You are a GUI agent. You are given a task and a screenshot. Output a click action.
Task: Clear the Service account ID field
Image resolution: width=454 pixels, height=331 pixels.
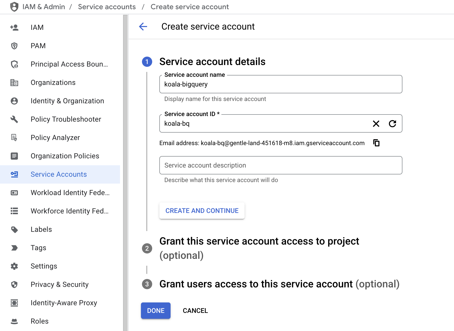click(376, 124)
